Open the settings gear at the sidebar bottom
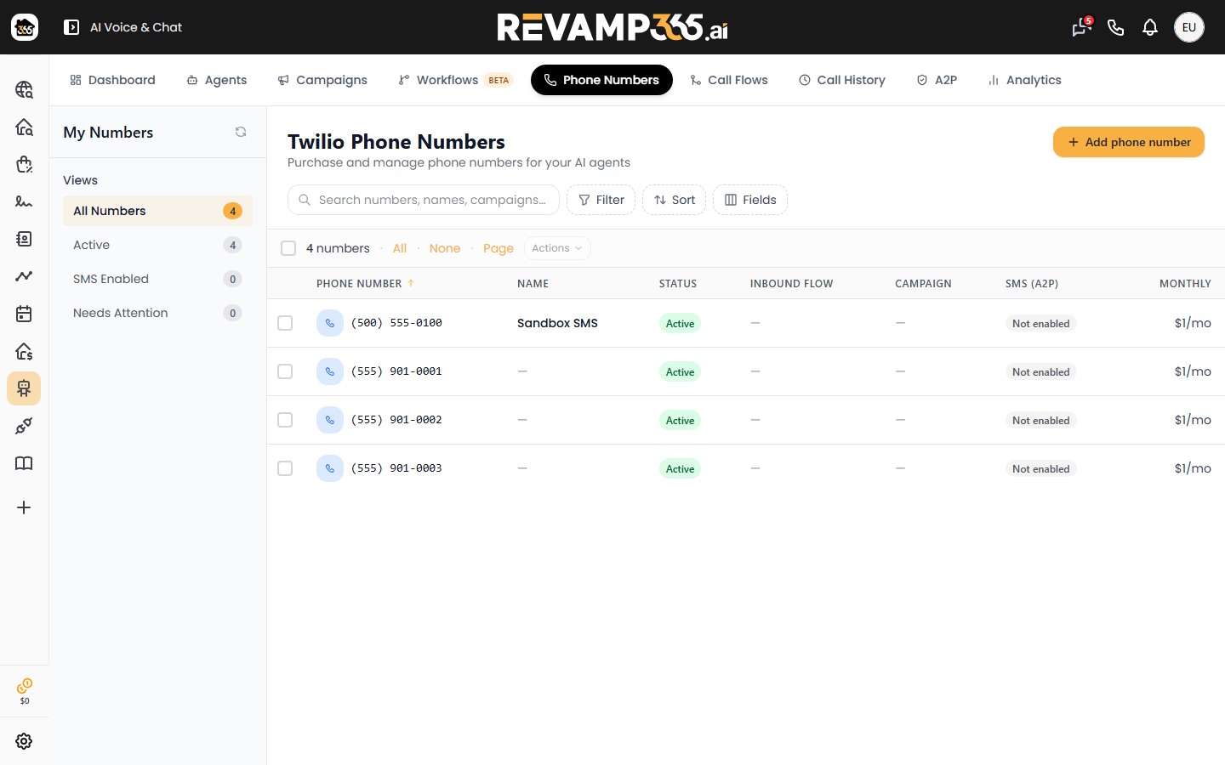Screen dimensions: 1225x765 coord(24,741)
